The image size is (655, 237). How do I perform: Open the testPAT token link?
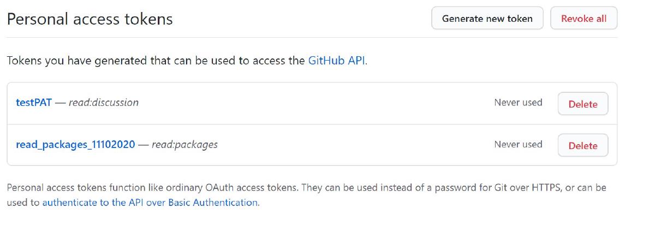coord(34,103)
